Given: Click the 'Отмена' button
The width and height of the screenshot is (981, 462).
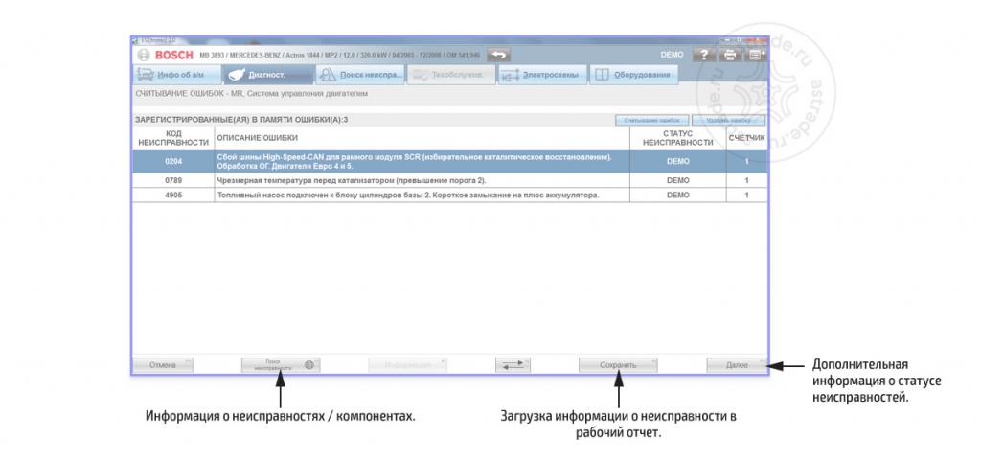Looking at the screenshot, I should [x=163, y=365].
